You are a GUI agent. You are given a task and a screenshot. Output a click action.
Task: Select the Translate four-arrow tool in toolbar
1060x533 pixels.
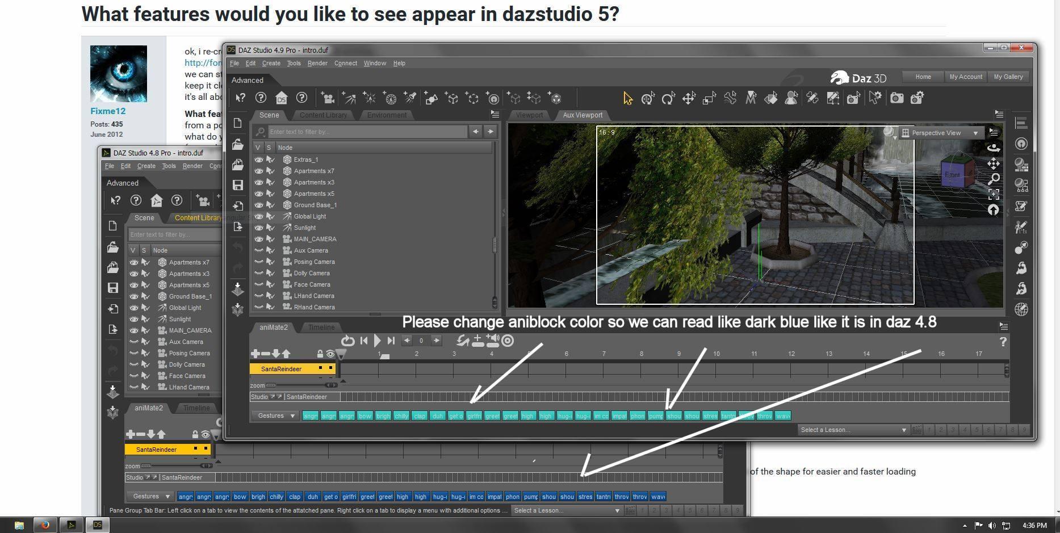pyautogui.click(x=689, y=98)
